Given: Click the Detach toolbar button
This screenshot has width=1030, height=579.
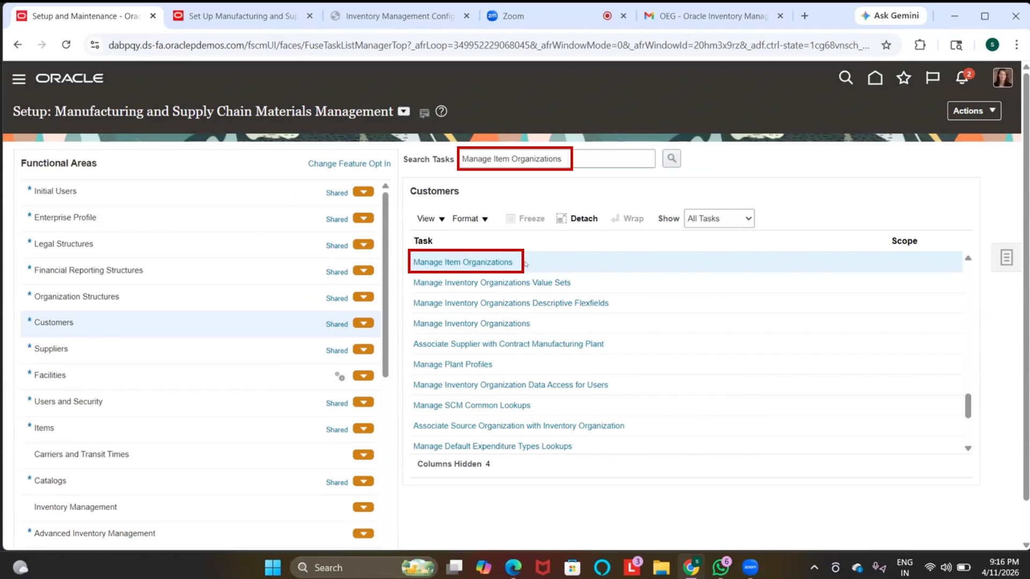Looking at the screenshot, I should (x=577, y=219).
